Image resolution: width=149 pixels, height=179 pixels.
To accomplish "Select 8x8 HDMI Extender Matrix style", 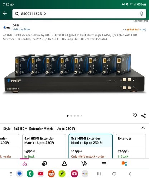I will (x=91, y=146).
